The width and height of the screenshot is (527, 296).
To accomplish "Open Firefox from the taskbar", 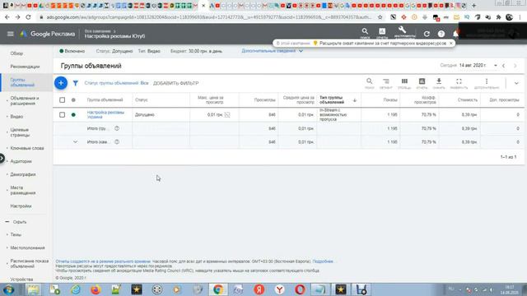I will tap(96, 289).
